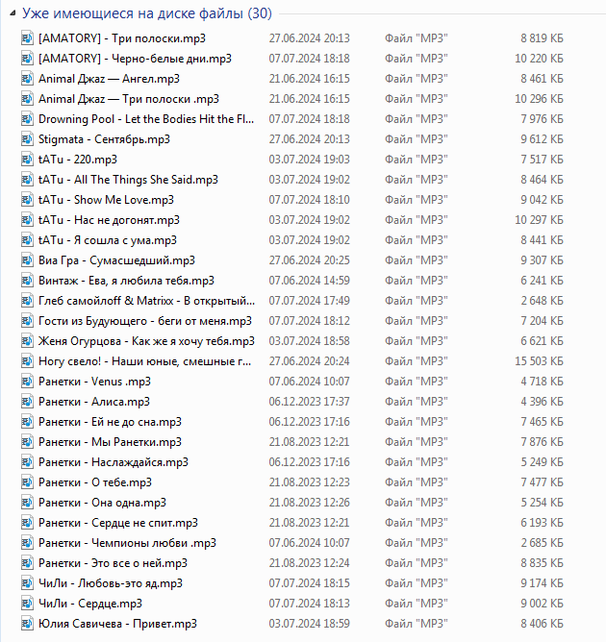The image size is (606, 642).
Task: Select 'Drowning Pool - Let the Bodies Hit the Fl...' file
Action: tap(146, 119)
